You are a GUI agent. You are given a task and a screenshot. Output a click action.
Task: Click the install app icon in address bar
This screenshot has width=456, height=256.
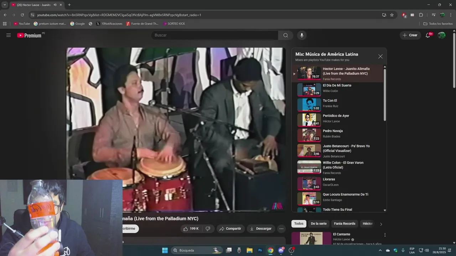point(384,15)
